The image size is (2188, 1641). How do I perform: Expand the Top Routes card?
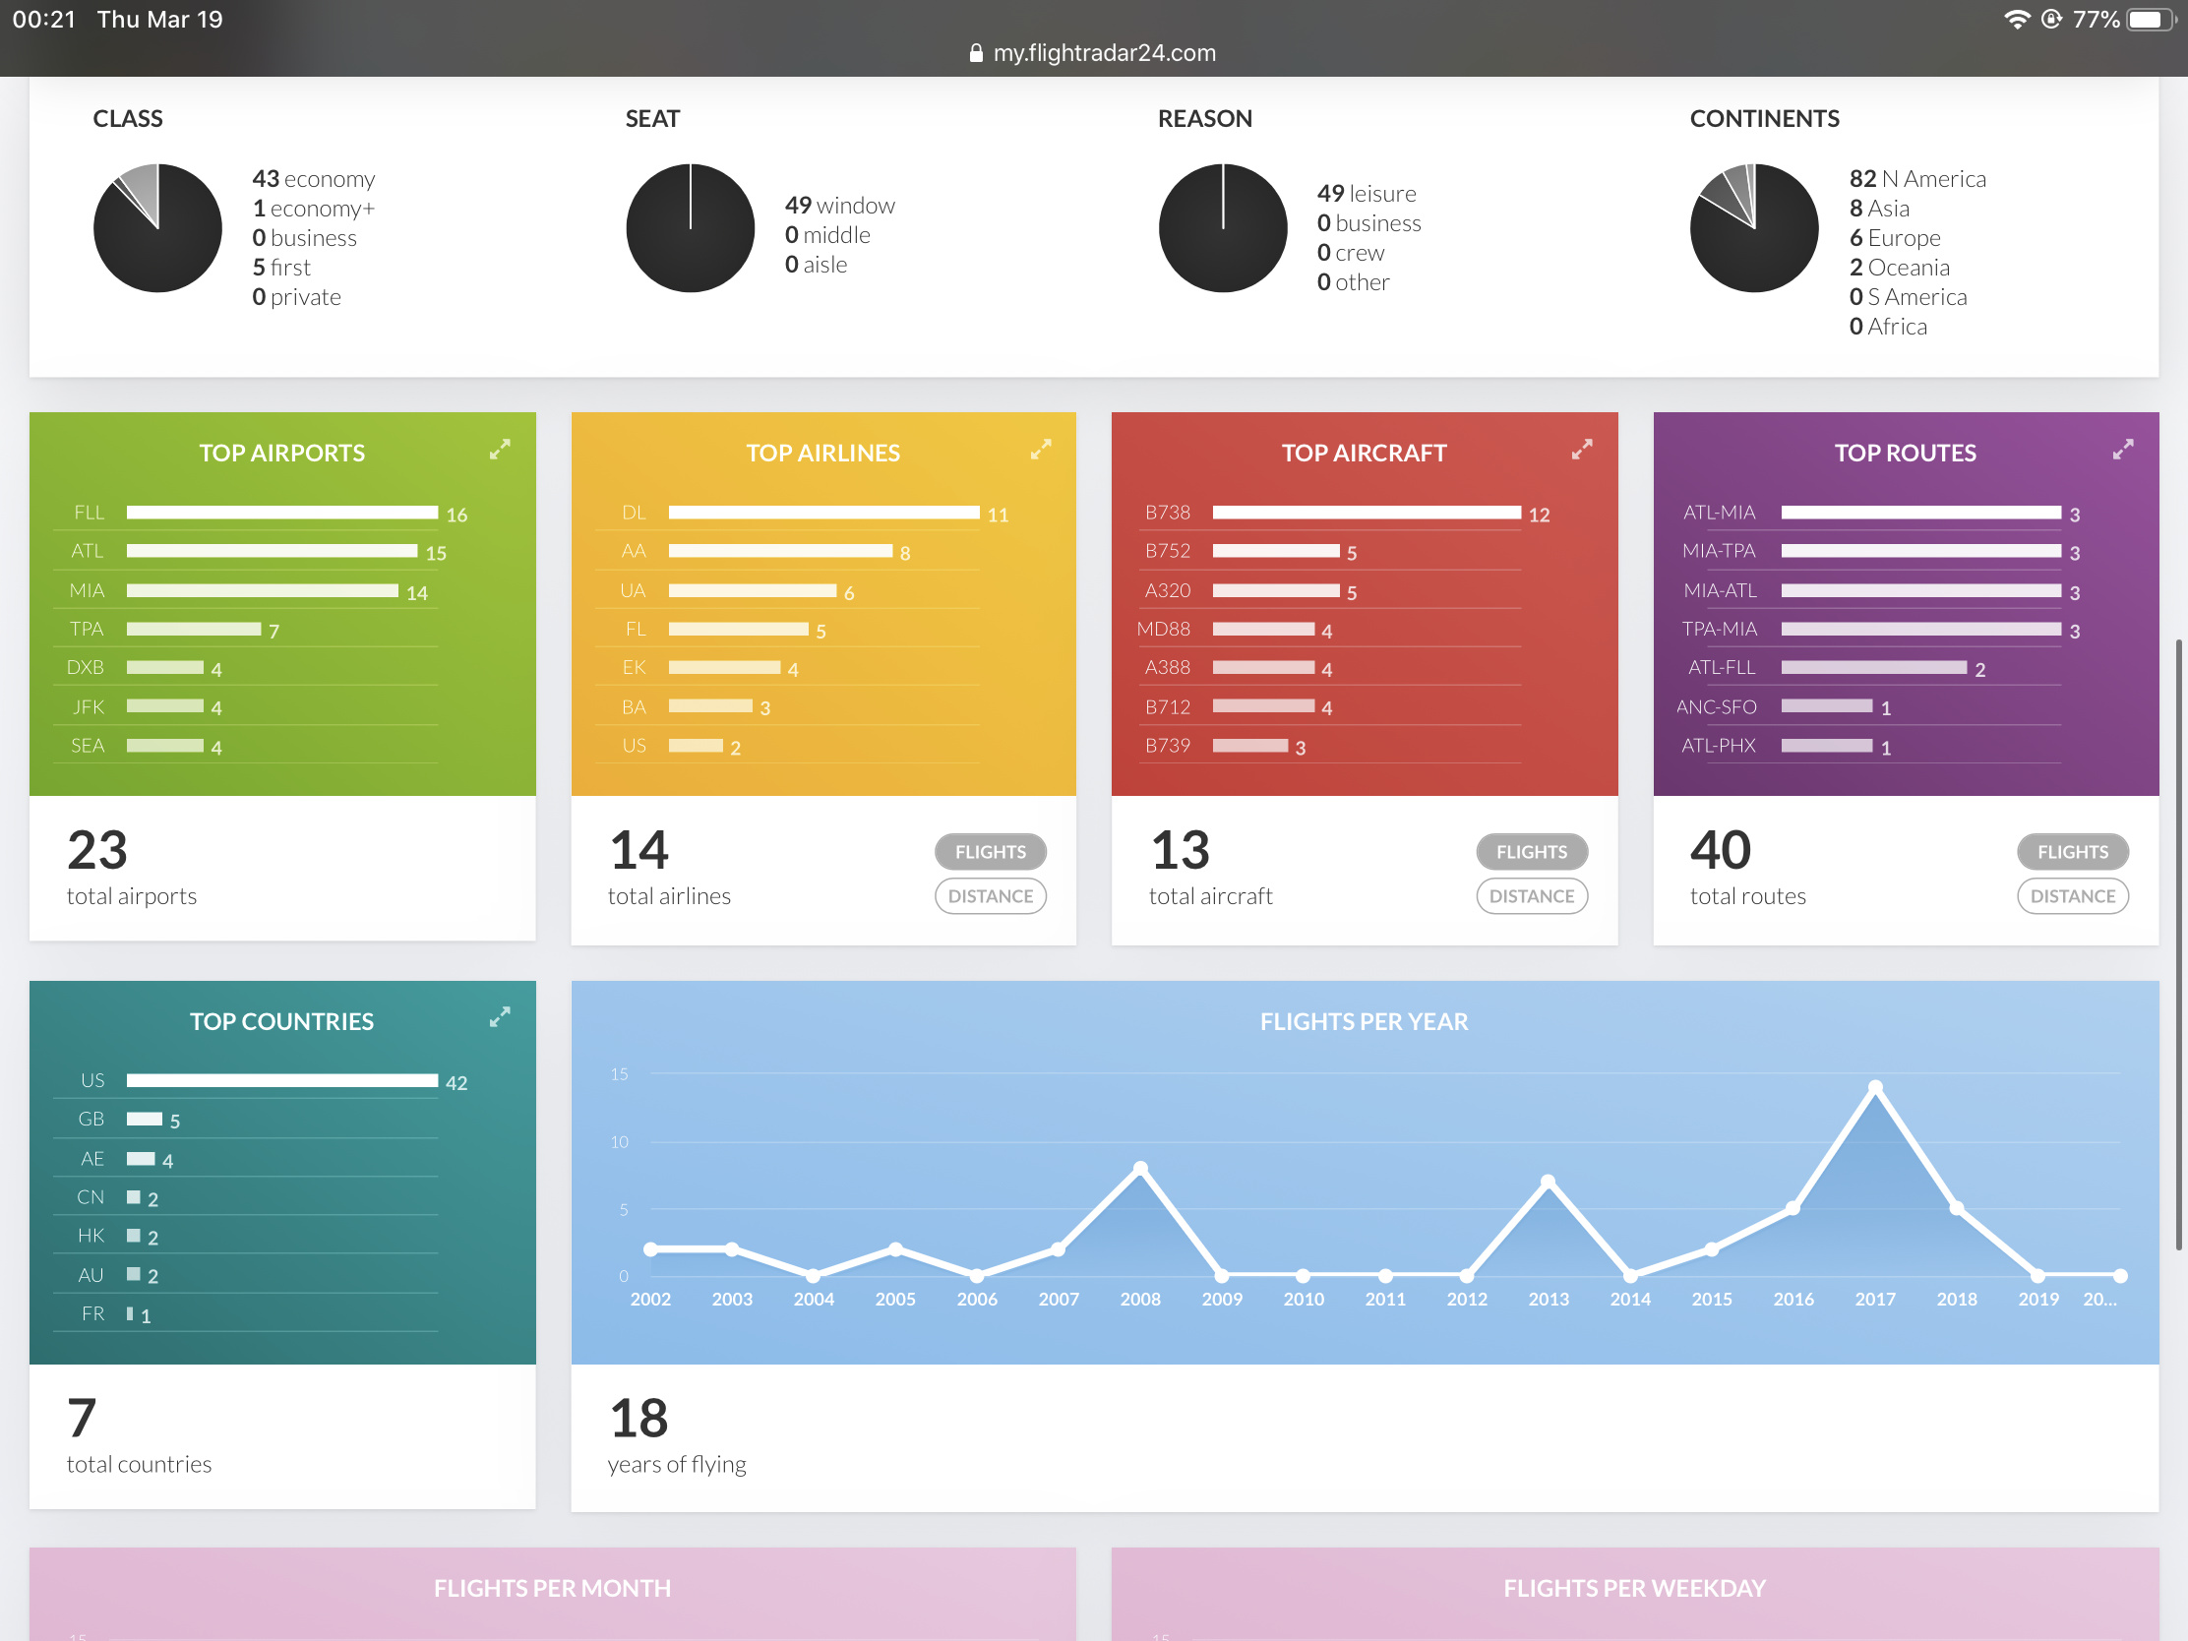coord(2123,450)
